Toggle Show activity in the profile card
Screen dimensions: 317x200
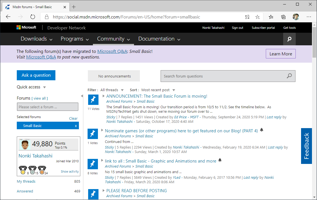click(69, 171)
